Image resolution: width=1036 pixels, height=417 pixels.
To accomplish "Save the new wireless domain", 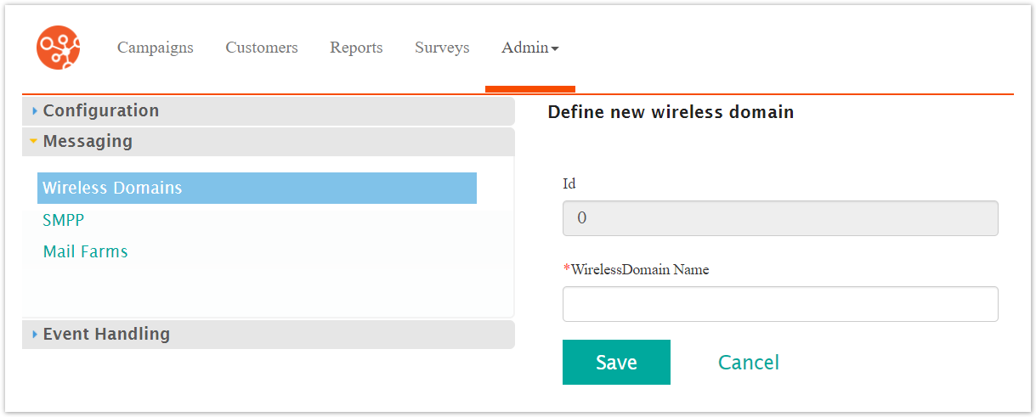I will point(616,363).
